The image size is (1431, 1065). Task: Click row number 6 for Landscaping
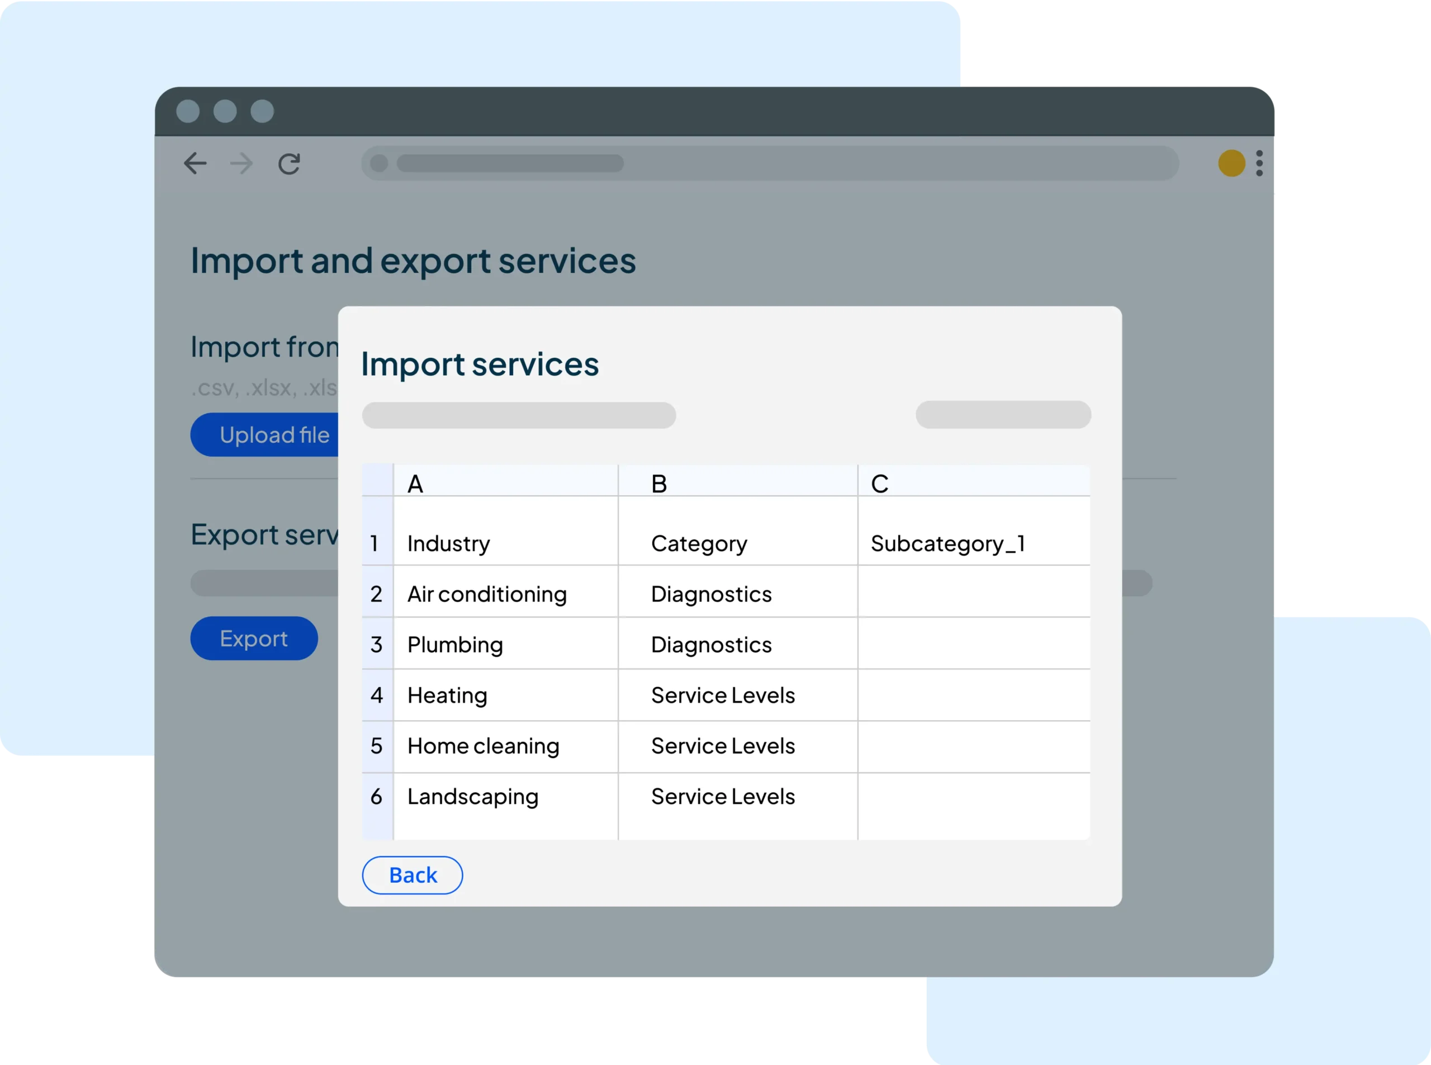[x=377, y=796]
